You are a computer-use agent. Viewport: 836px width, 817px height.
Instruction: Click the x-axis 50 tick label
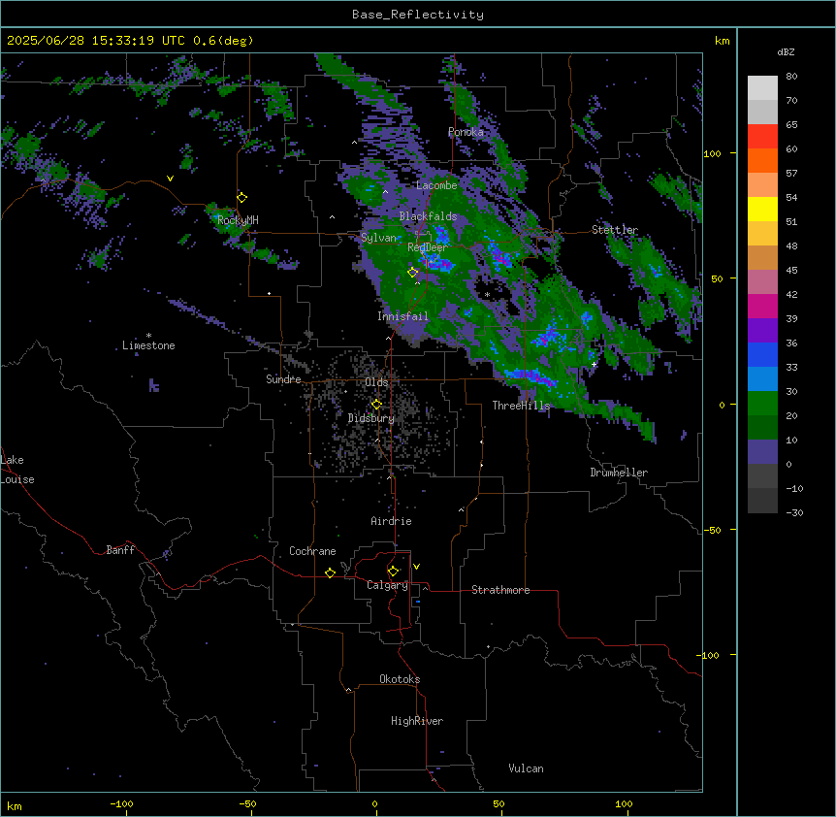[x=498, y=803]
